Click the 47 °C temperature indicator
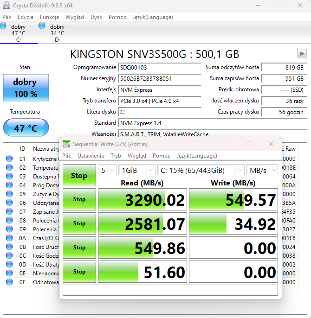The height and width of the screenshot is (318, 311). (25, 128)
